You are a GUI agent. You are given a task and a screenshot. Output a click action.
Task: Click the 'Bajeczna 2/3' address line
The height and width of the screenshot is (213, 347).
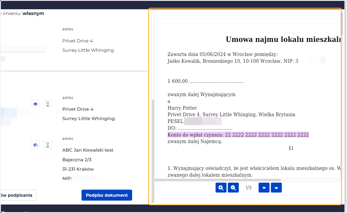77,160
